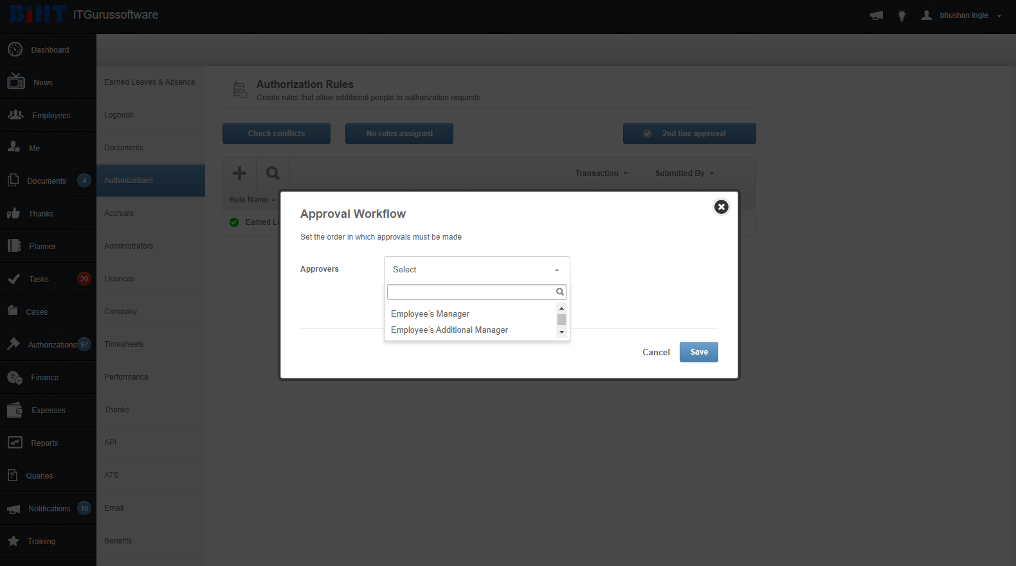Click the Earned Leave rule green check icon
The image size is (1016, 566).
234,222
